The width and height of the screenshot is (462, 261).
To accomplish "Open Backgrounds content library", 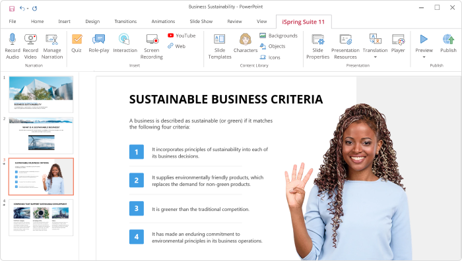I will click(279, 36).
